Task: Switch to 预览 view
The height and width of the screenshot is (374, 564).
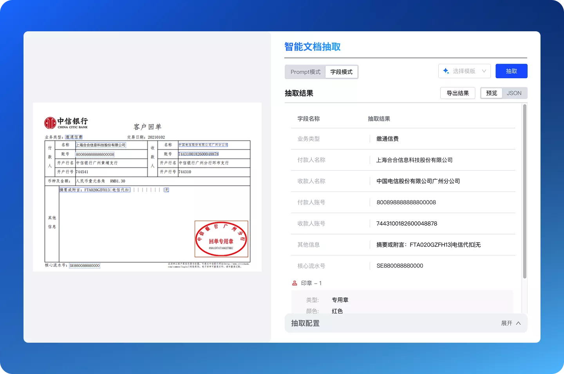Action: click(491, 93)
